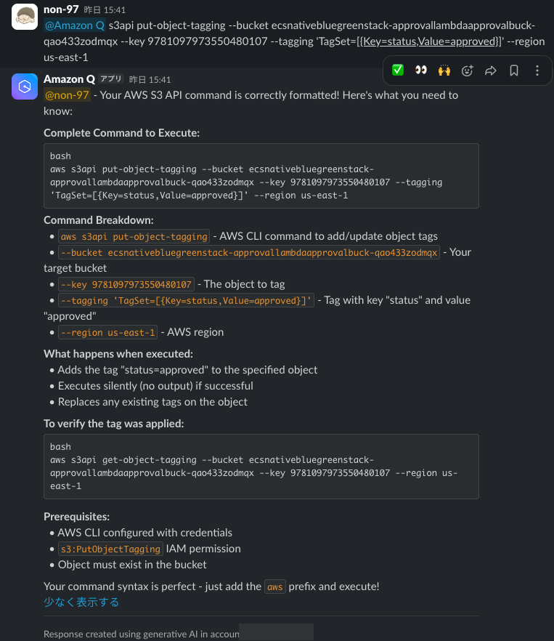Forward the message using the share arrow
Screen dimensions: 554x641
[490, 70]
